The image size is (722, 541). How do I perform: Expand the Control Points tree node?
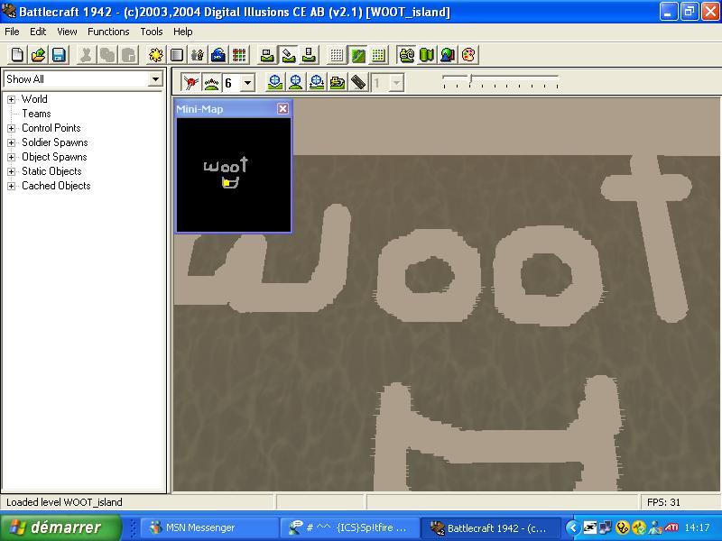(11, 128)
